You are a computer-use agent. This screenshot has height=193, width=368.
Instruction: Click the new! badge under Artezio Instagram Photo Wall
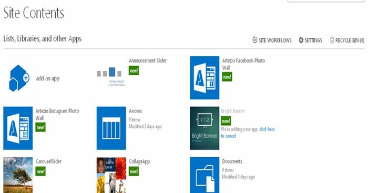point(40,127)
